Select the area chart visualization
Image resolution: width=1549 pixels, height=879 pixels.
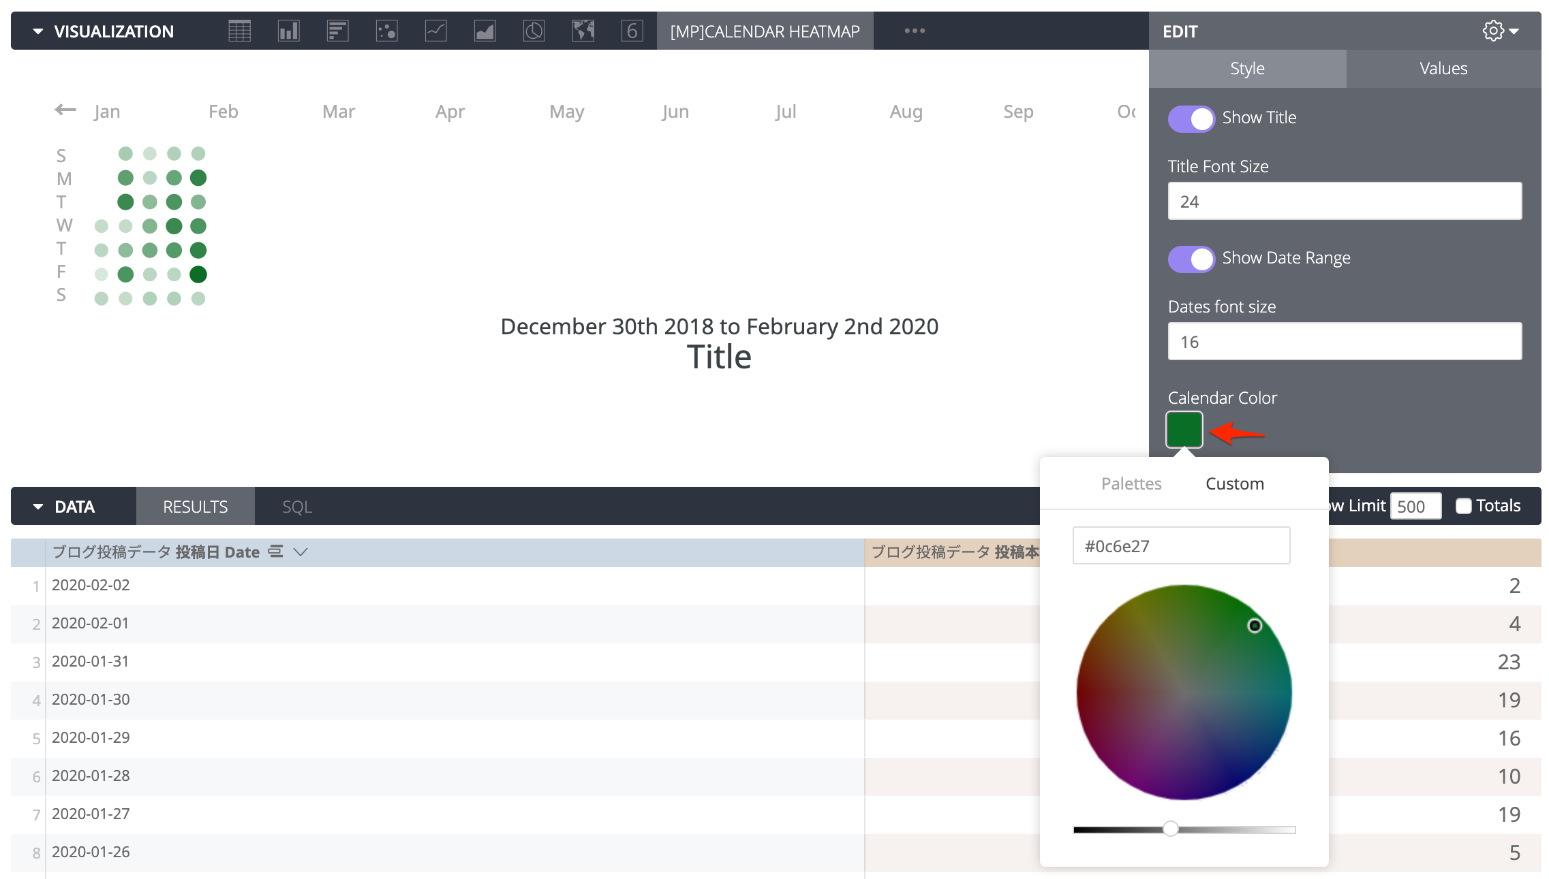coord(485,31)
